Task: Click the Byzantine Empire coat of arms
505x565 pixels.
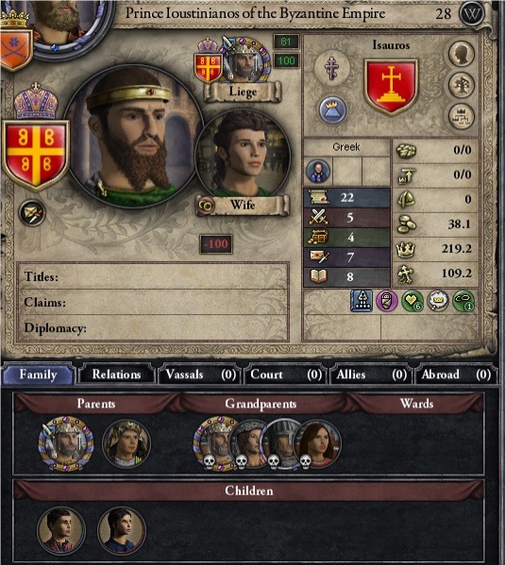Action: [x=35, y=155]
